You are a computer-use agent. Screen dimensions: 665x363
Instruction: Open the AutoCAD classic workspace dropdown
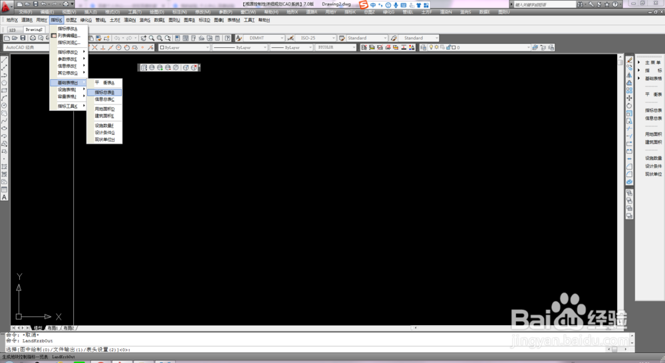[27, 47]
